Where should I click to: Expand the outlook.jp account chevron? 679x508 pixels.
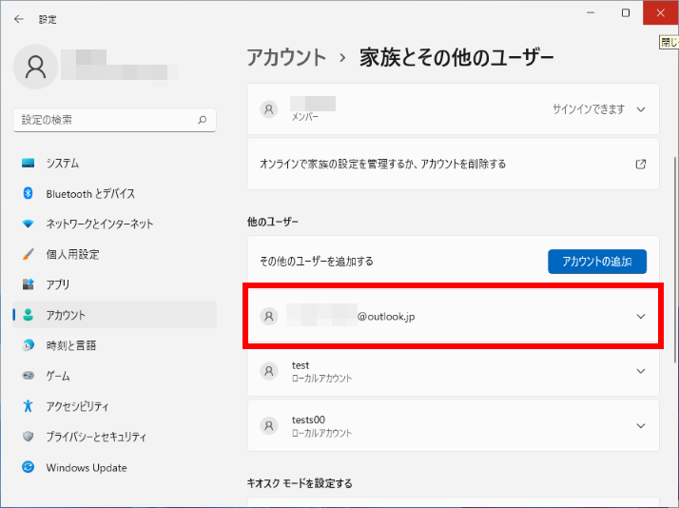click(x=641, y=316)
